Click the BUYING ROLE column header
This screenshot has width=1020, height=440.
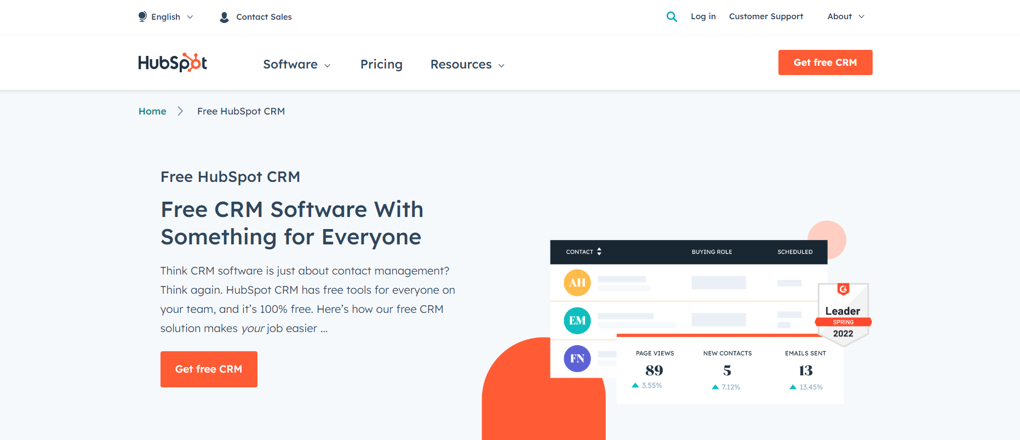(x=712, y=252)
